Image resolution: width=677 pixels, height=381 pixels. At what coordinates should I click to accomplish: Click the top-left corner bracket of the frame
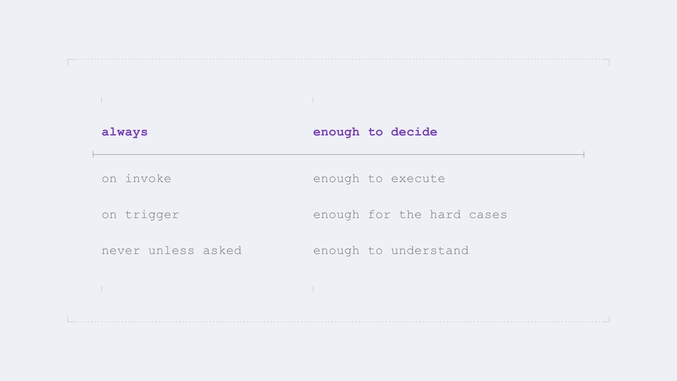point(70,62)
